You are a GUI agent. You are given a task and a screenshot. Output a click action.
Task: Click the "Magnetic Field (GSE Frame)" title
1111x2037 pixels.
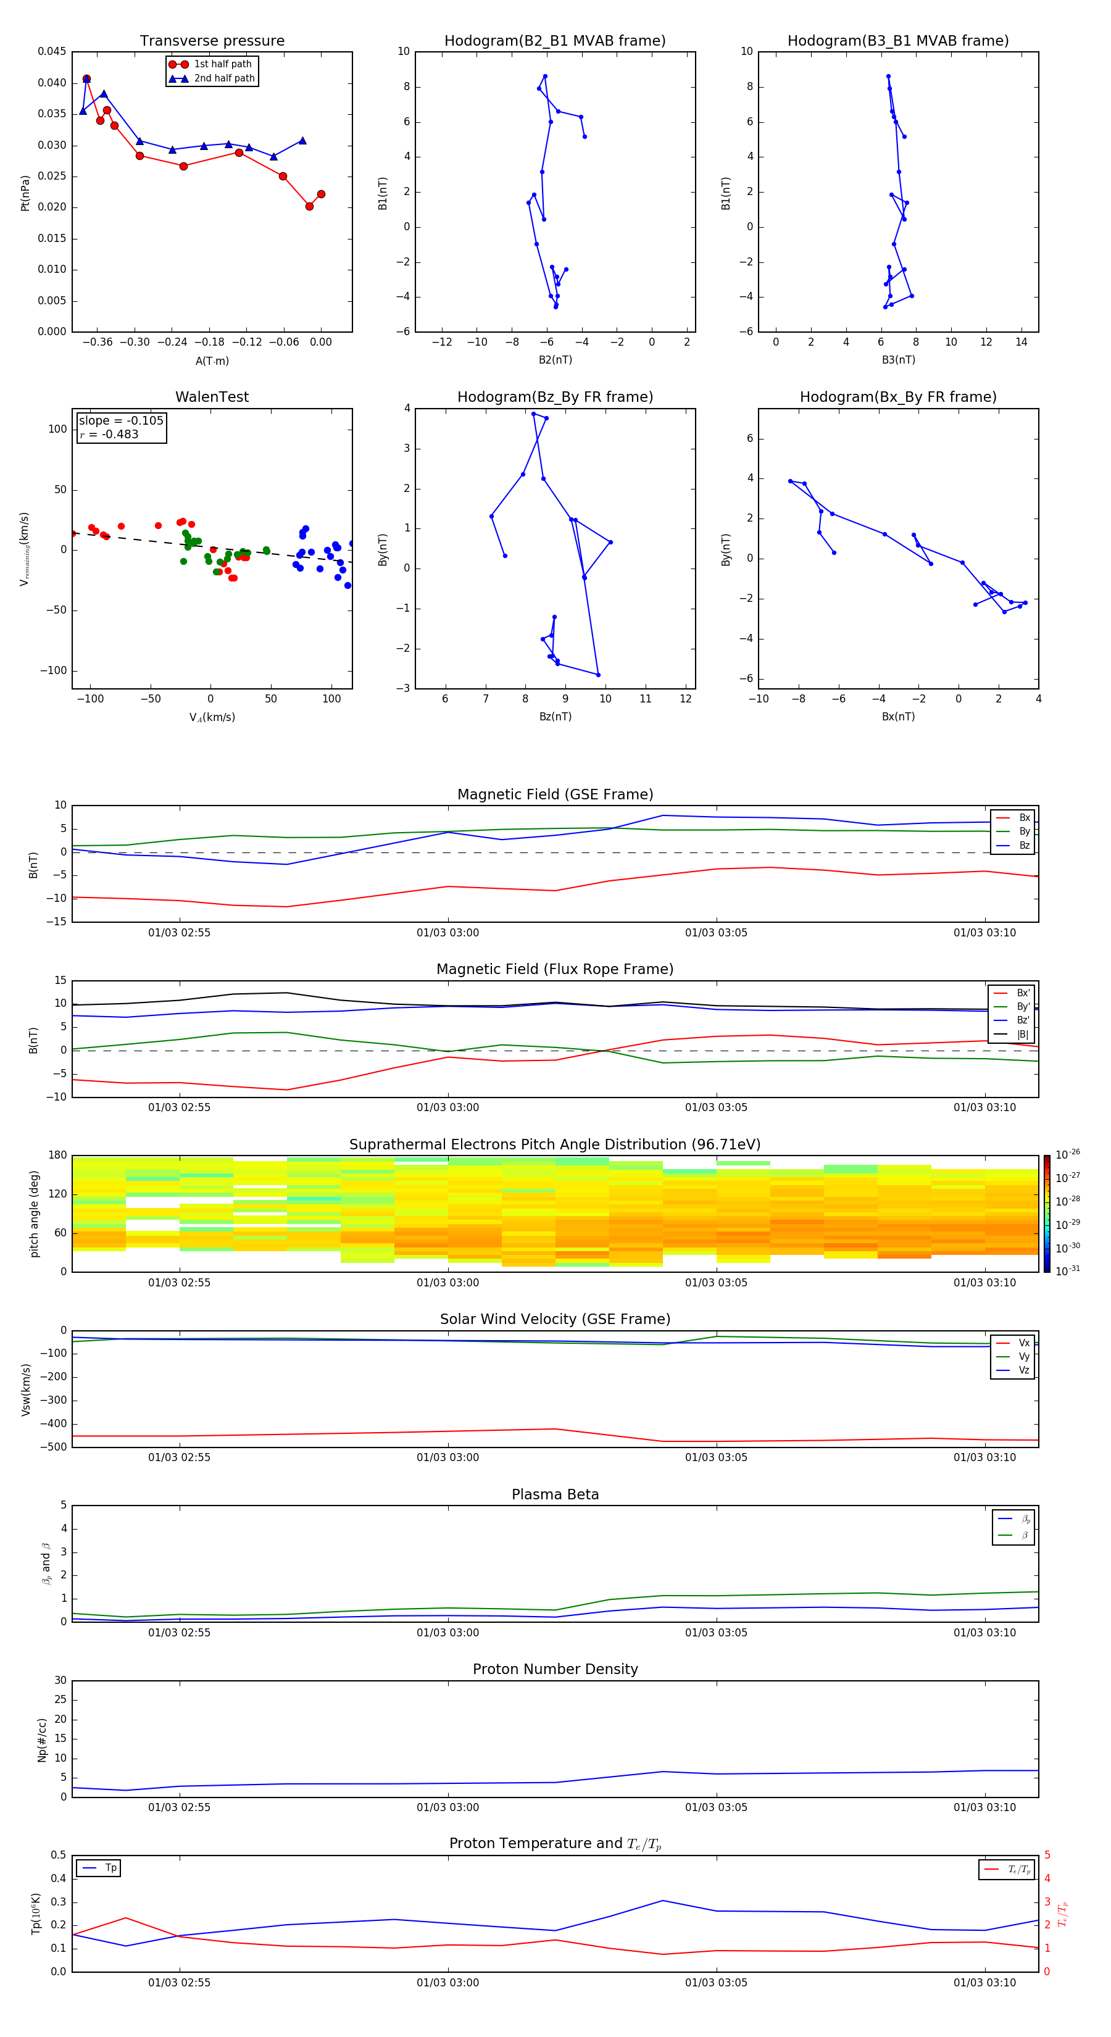[555, 794]
